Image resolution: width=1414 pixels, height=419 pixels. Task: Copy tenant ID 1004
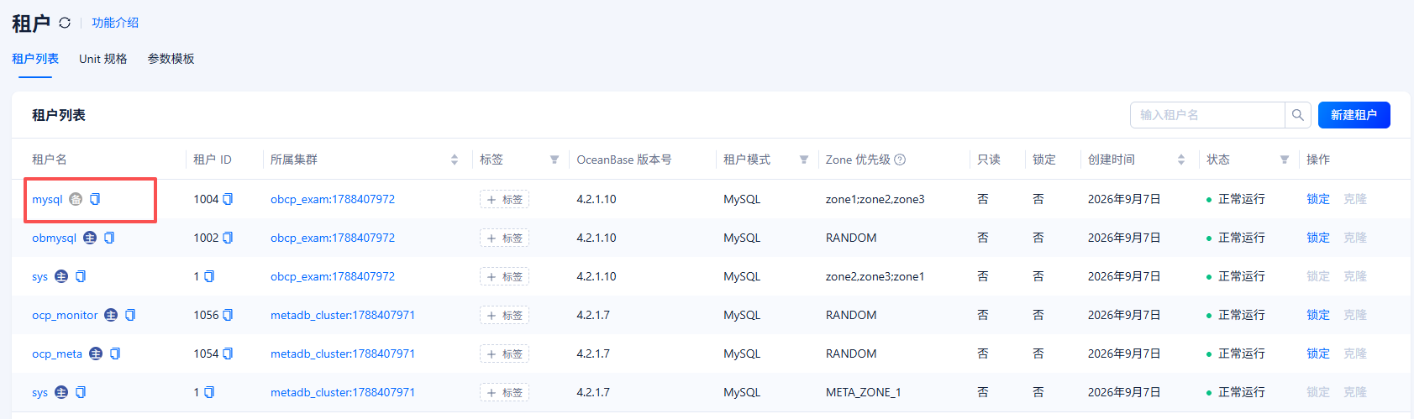click(228, 199)
